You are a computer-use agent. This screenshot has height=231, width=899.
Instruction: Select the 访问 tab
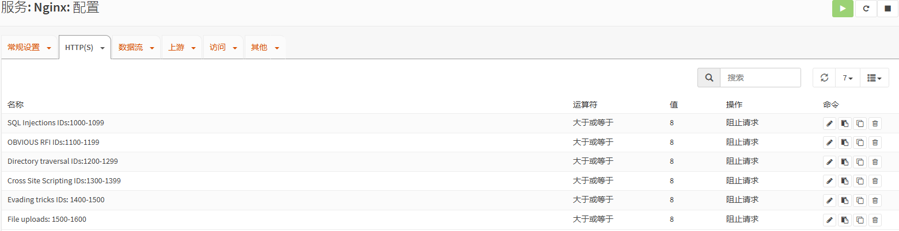(x=223, y=48)
